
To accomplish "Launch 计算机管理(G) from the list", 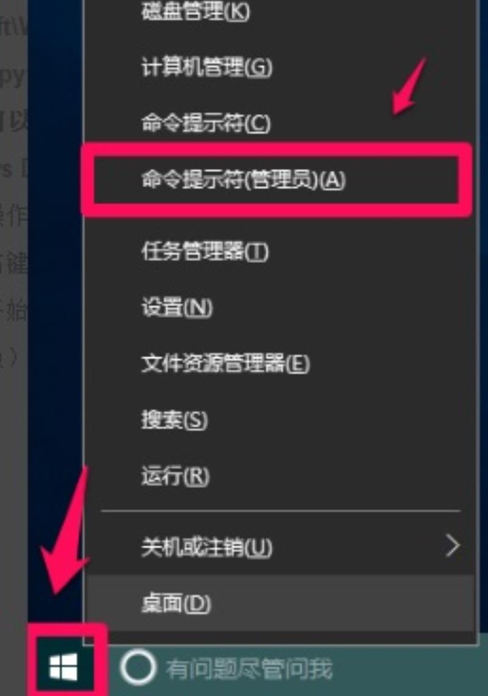I will 280,67.
